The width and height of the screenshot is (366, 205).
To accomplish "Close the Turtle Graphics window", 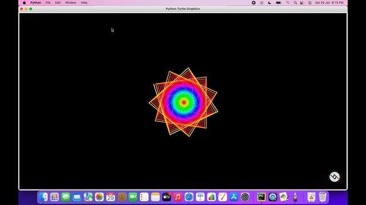I will (22, 9).
